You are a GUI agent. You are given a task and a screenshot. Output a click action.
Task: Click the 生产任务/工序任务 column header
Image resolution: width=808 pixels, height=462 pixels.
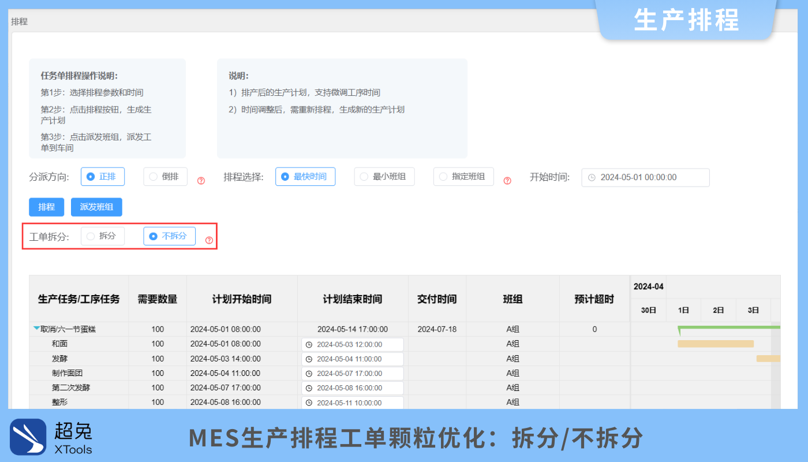tap(79, 299)
